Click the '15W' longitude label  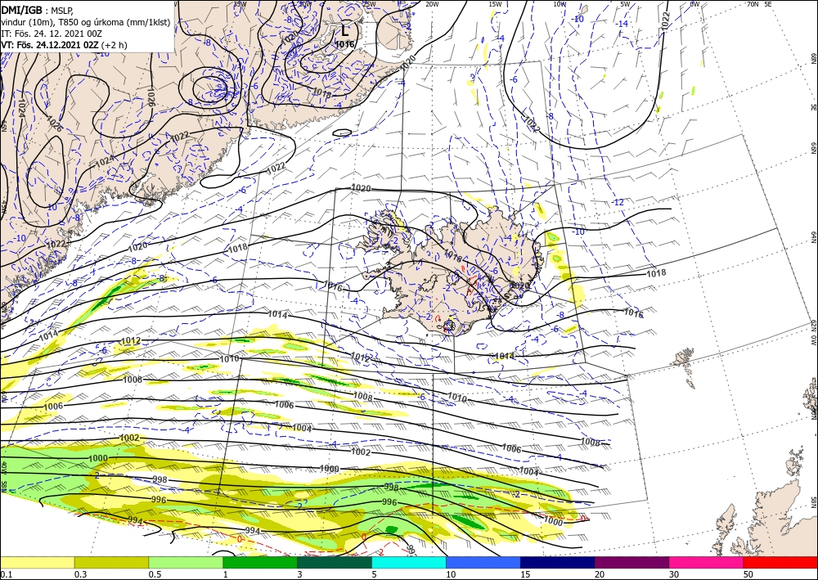pyautogui.click(x=495, y=4)
